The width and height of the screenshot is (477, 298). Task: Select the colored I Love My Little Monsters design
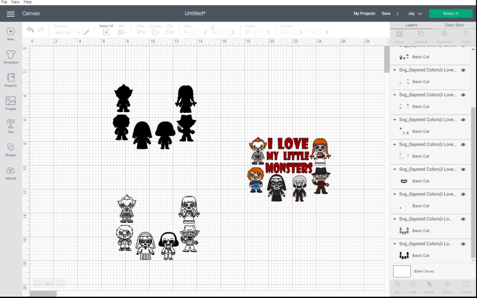pos(289,169)
